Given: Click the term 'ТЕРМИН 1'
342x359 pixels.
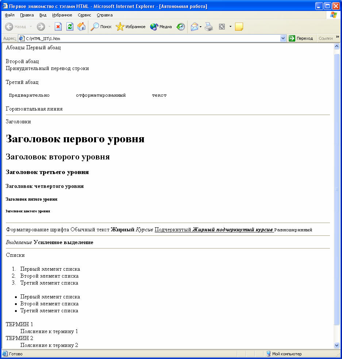Looking at the screenshot, I should (x=19, y=324).
